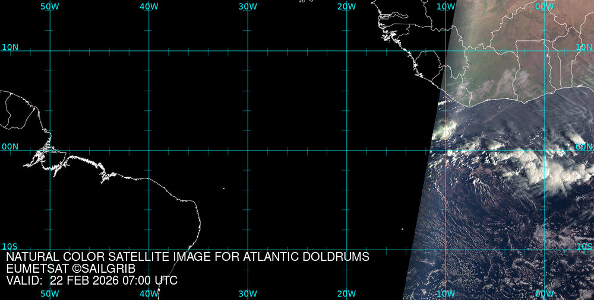This screenshot has height=300, width=594.
Task: Click grid intersection of 40W and 10N
Action: (x=148, y=50)
